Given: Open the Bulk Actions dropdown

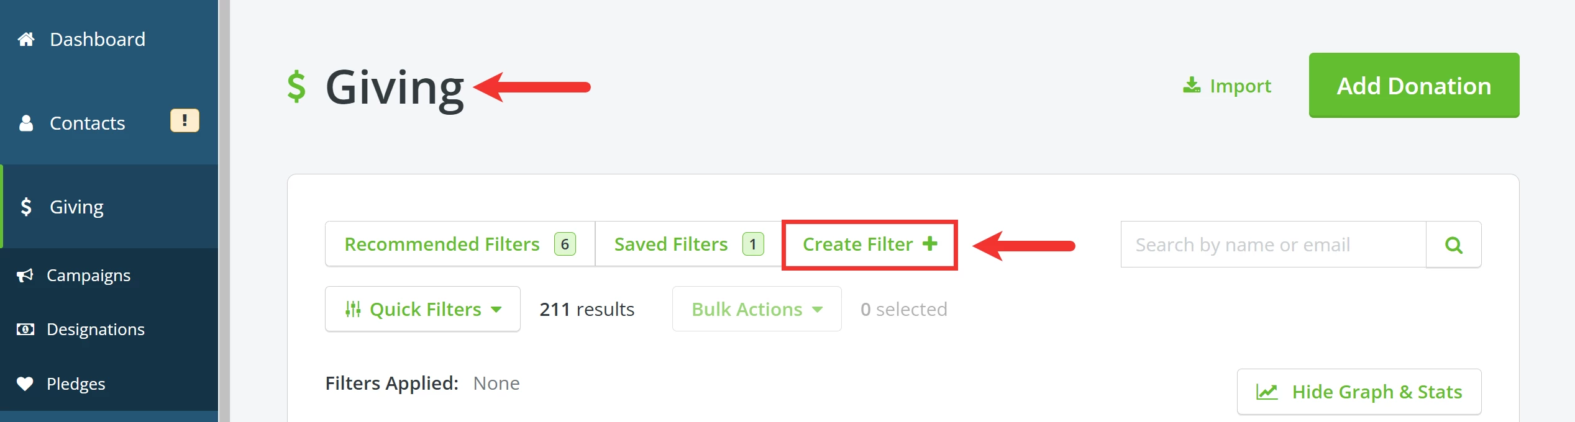Looking at the screenshot, I should pyautogui.click(x=756, y=309).
